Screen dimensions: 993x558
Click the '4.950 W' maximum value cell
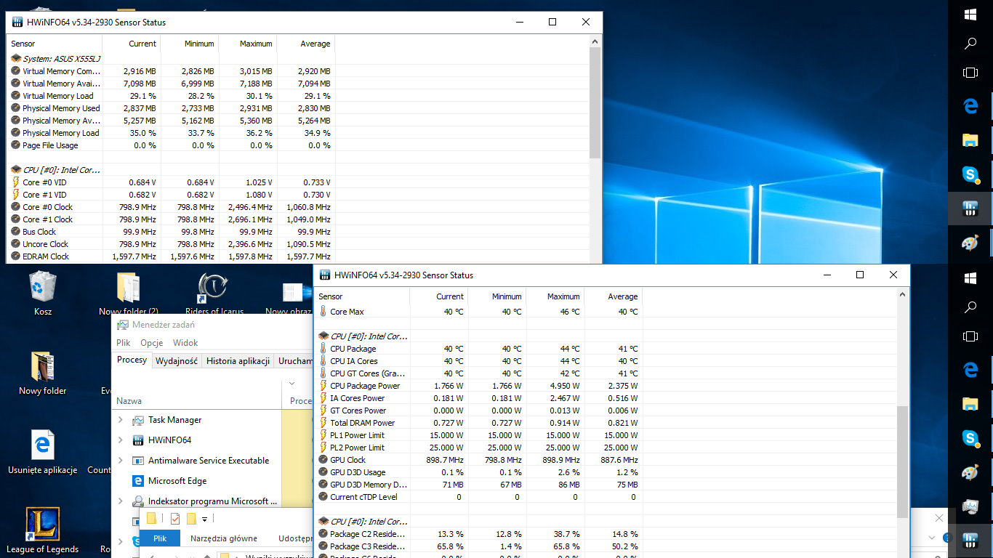(x=555, y=386)
